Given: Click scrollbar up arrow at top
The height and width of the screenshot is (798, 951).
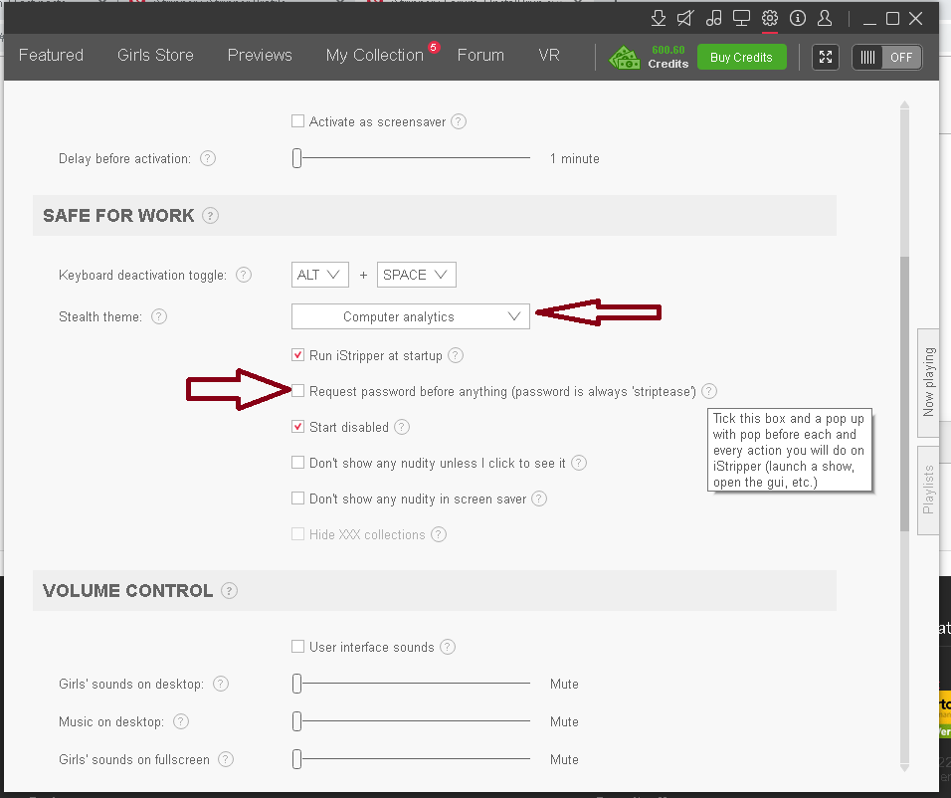Looking at the screenshot, I should tap(904, 105).
